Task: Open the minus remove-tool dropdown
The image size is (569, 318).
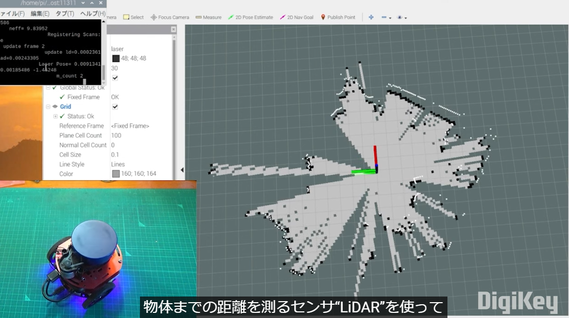Action: (x=386, y=17)
